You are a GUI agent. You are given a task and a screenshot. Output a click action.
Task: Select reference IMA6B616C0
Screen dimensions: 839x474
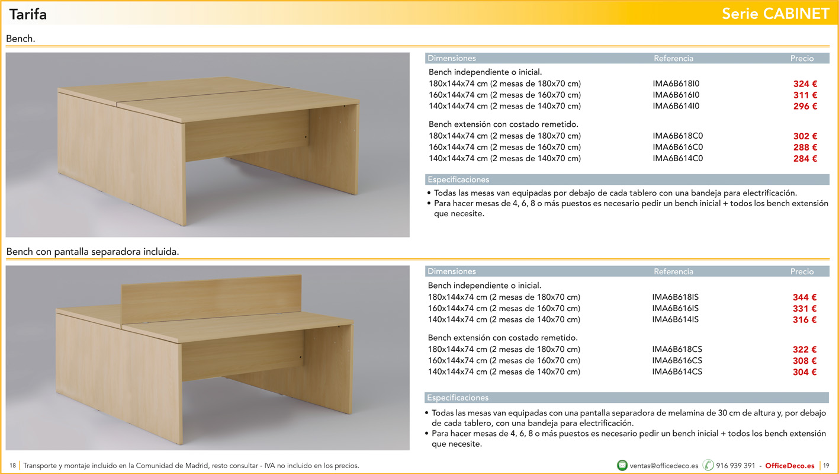[x=678, y=147]
